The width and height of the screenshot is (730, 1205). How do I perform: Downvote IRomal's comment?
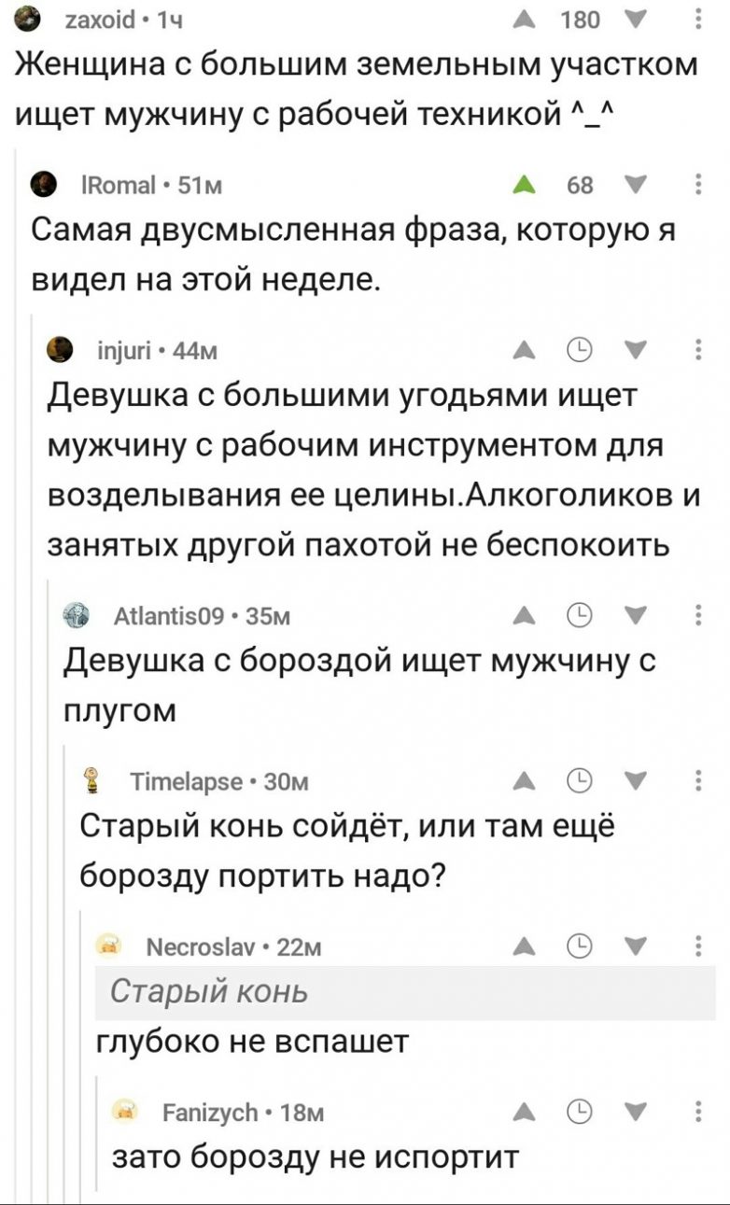(x=639, y=185)
